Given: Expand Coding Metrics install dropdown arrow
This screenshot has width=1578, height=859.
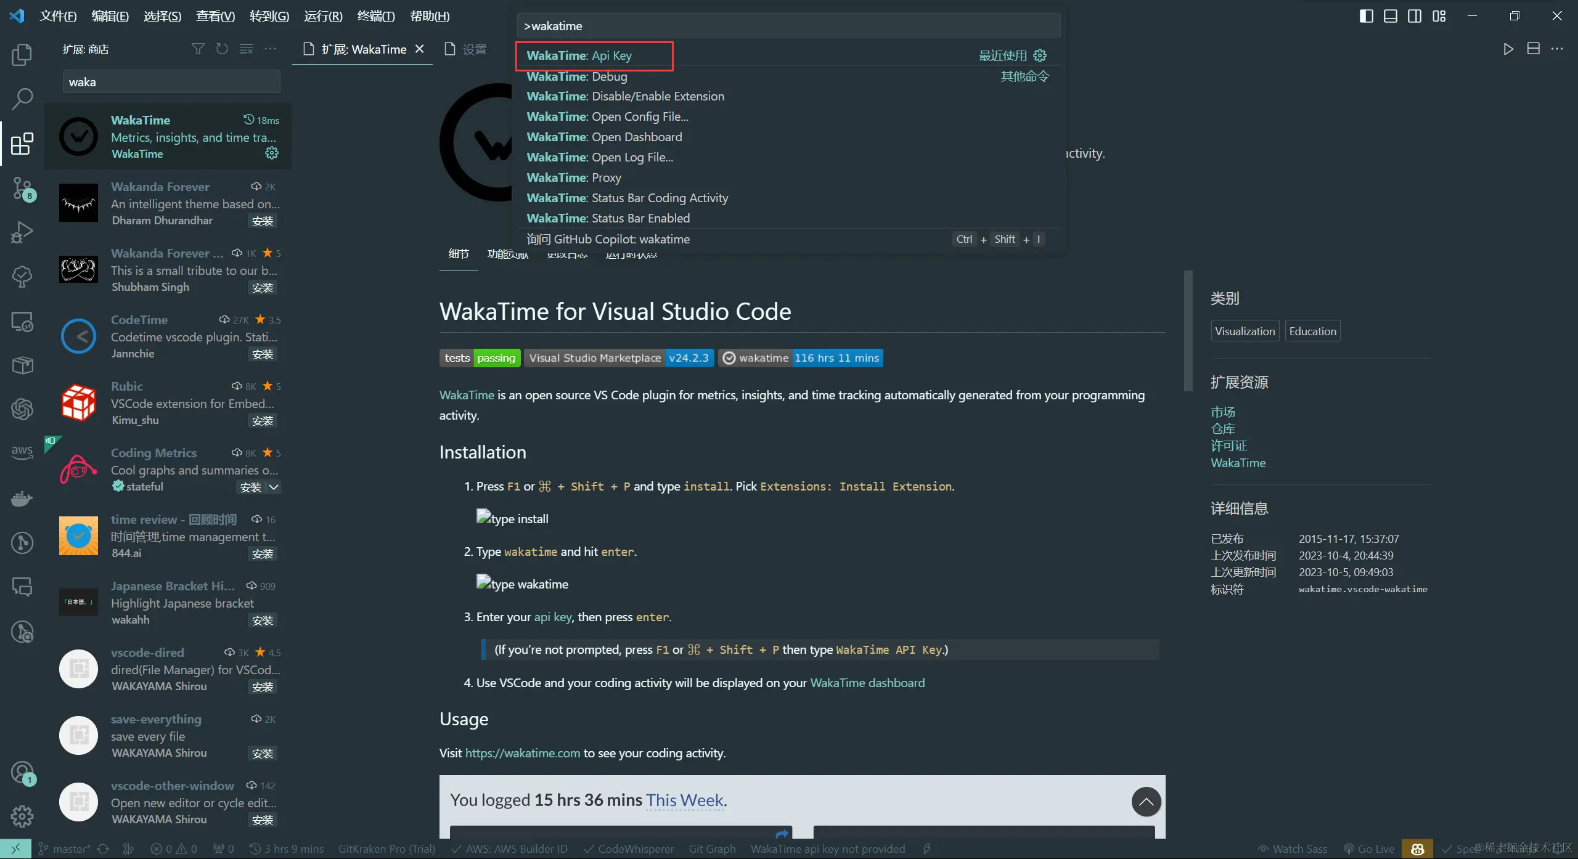Looking at the screenshot, I should click(x=274, y=487).
